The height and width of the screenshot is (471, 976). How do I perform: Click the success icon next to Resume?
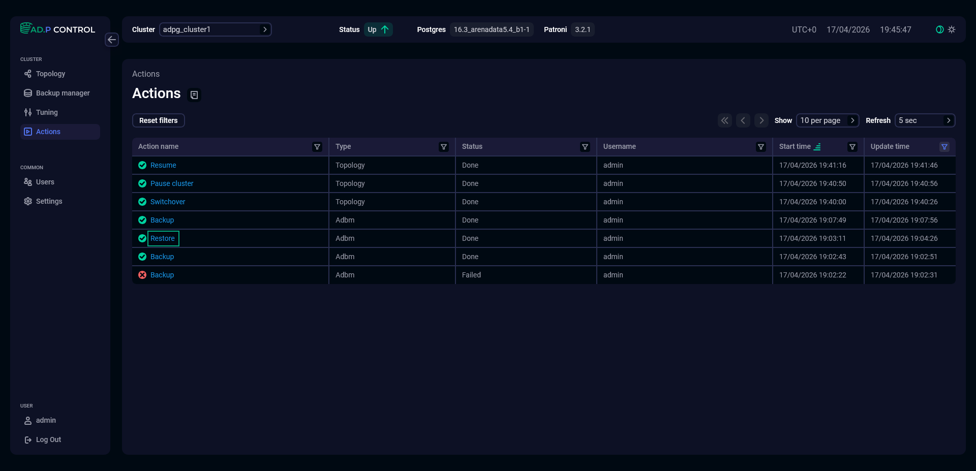[142, 165]
